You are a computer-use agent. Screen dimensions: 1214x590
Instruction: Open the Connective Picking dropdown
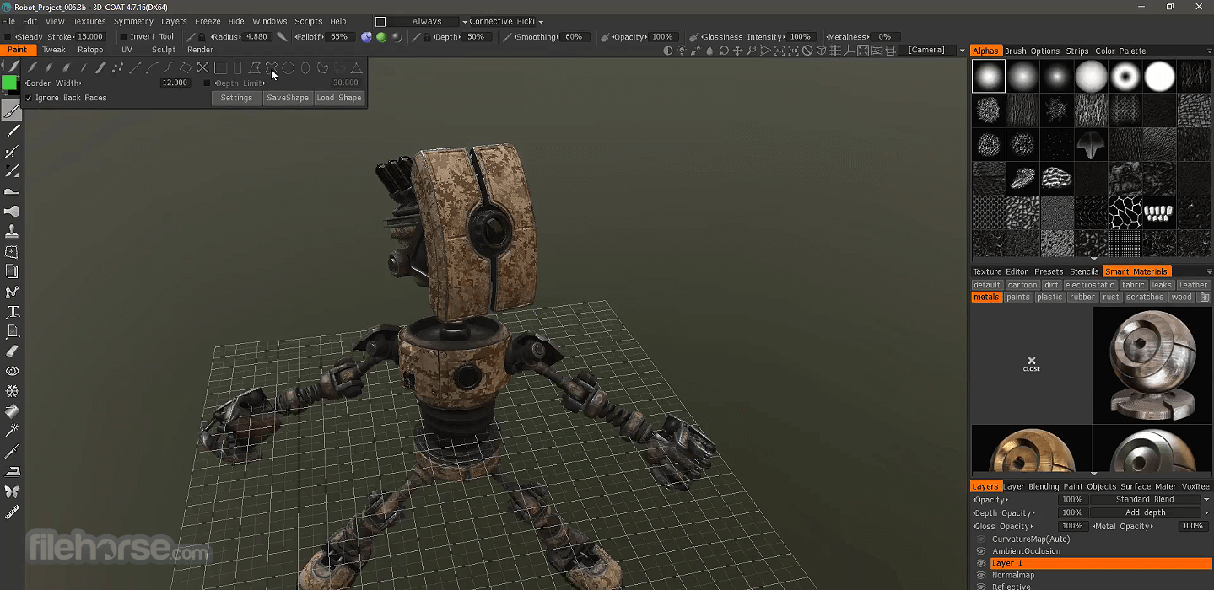pyautogui.click(x=541, y=22)
